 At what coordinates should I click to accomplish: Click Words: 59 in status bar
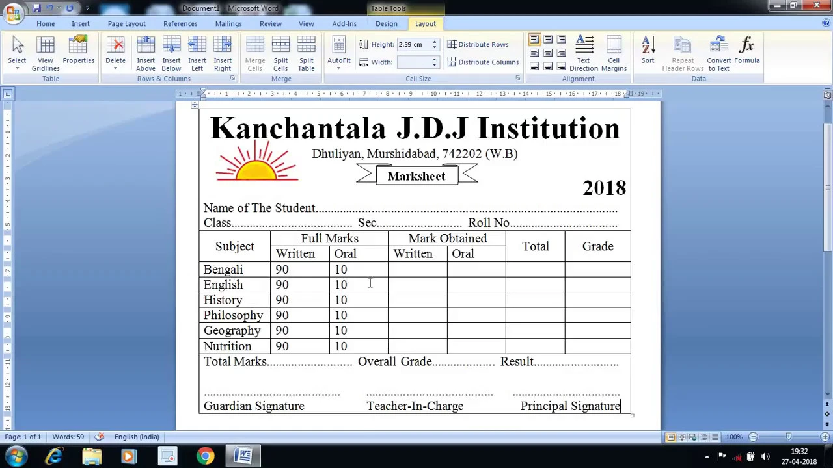tap(68, 437)
